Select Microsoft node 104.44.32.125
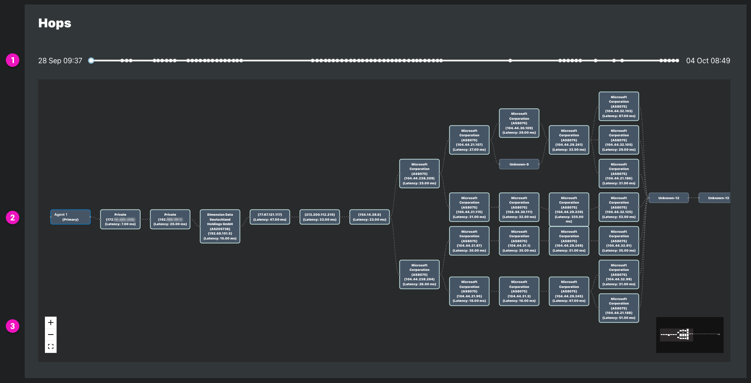Viewport: 751px width, 383px height. 619,207
